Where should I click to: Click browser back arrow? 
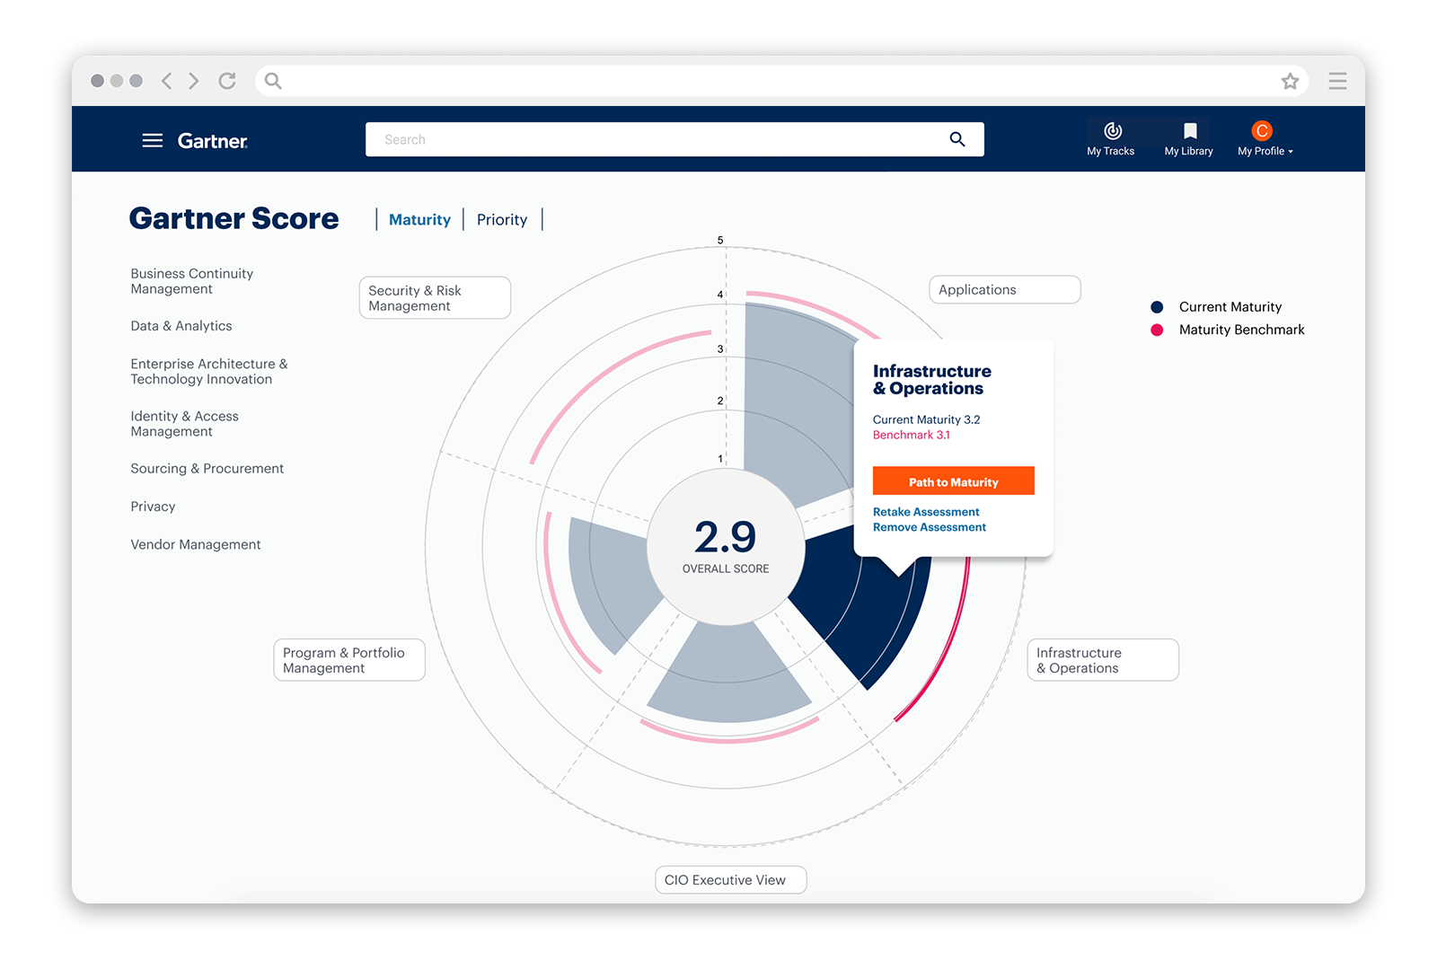tap(166, 81)
